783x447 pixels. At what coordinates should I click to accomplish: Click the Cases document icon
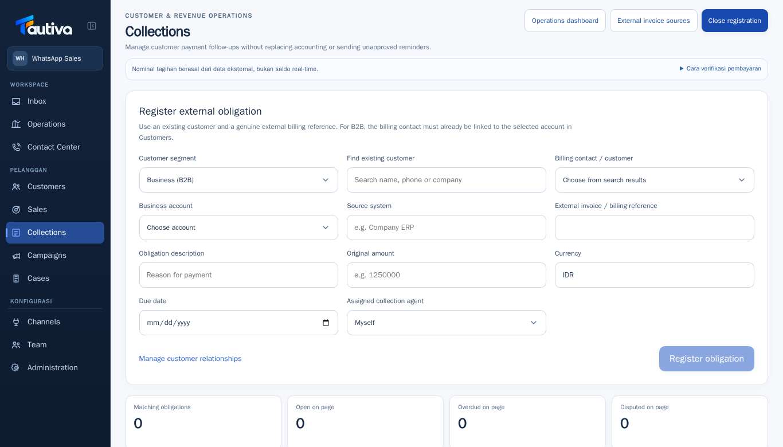[16, 279]
